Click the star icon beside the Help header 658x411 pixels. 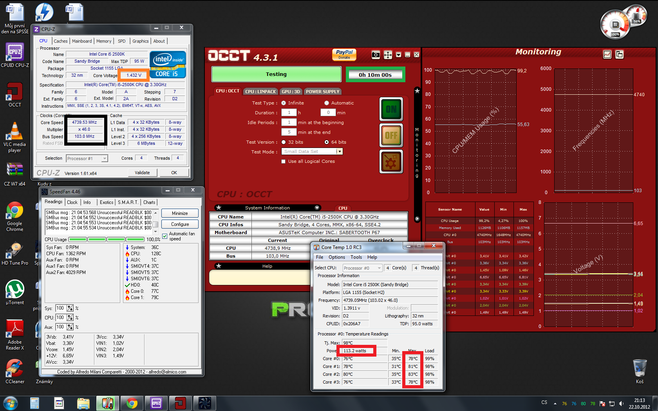[219, 266]
